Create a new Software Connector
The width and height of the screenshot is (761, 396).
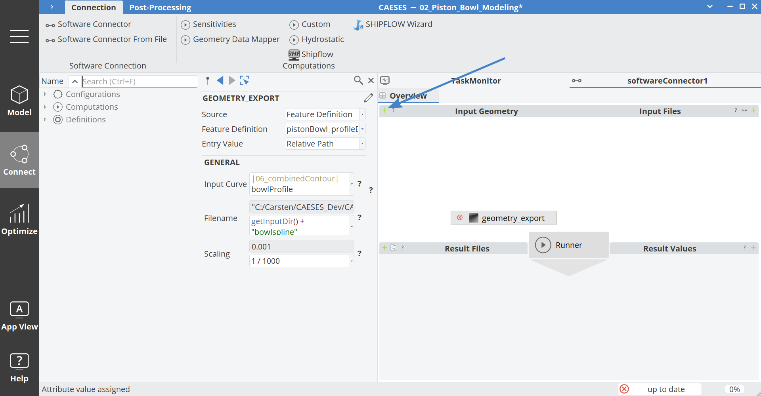point(88,25)
